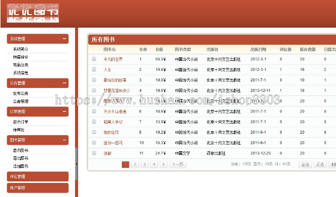Check the box for 梦里花落知多少
The height and width of the screenshot is (197, 336).
point(94,90)
